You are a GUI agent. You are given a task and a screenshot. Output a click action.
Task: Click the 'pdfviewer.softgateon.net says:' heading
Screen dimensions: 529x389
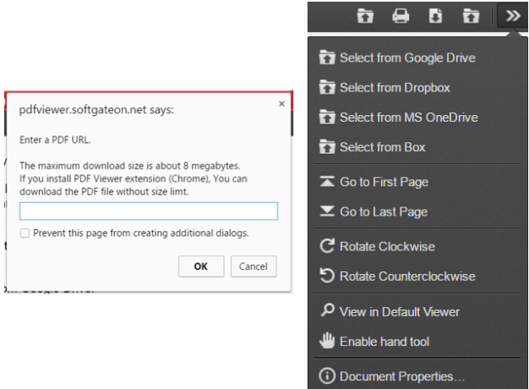tap(96, 110)
